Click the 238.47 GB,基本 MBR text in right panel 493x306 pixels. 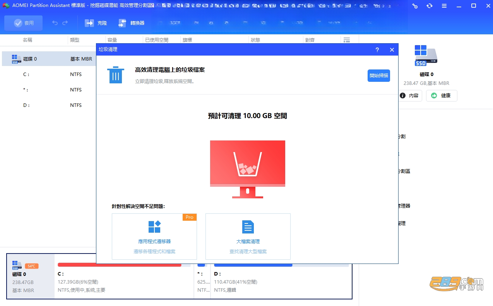[426, 83]
